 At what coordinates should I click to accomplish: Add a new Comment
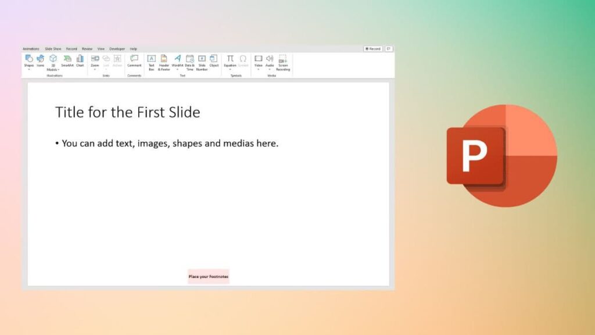[x=134, y=60]
